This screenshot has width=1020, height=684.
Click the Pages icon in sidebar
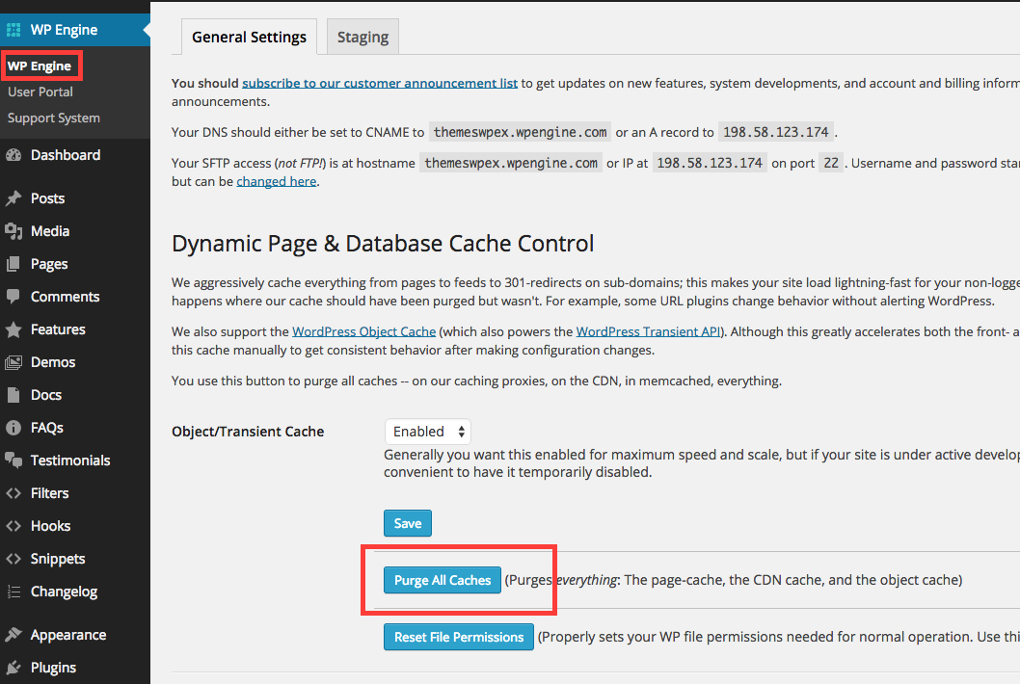[13, 264]
